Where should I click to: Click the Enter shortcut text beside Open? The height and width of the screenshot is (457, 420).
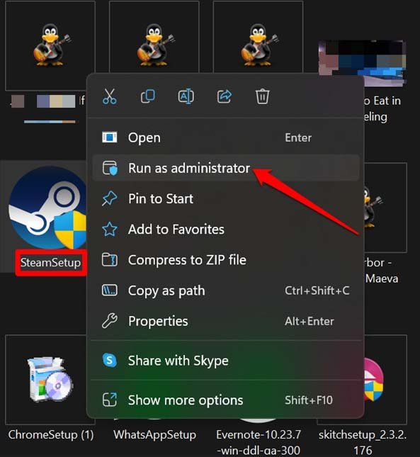[x=298, y=137]
